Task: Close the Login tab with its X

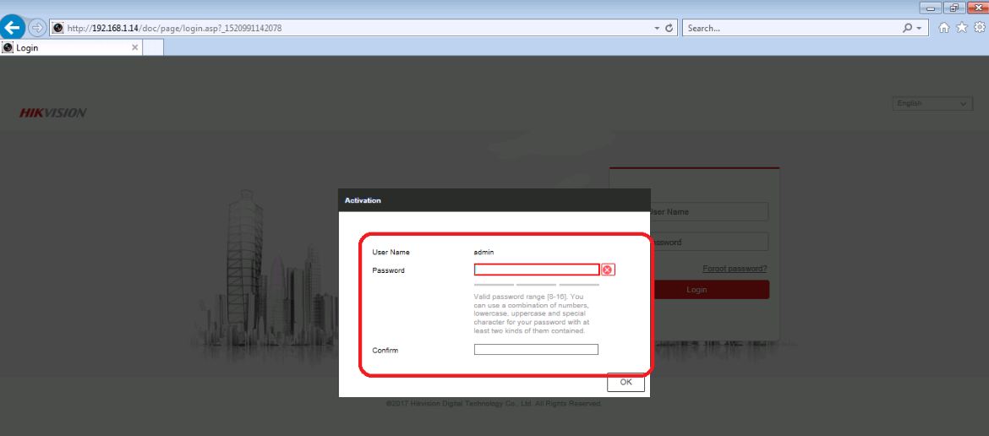Action: coord(134,47)
